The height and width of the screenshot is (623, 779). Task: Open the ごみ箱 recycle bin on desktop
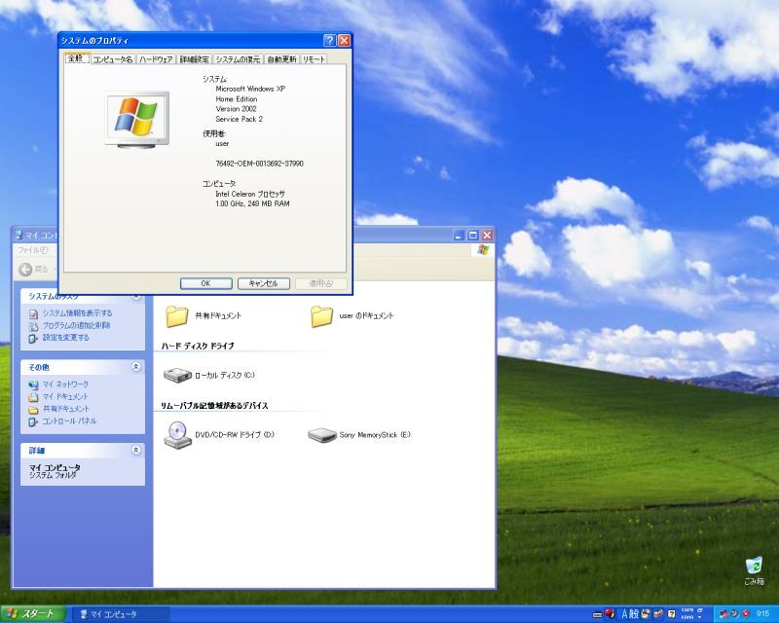754,568
